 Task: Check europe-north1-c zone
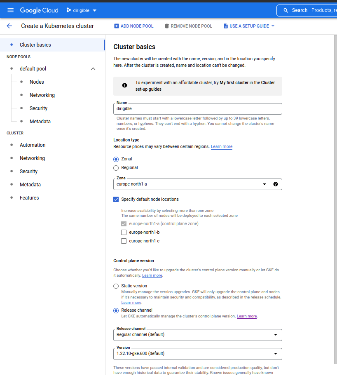tap(124, 241)
